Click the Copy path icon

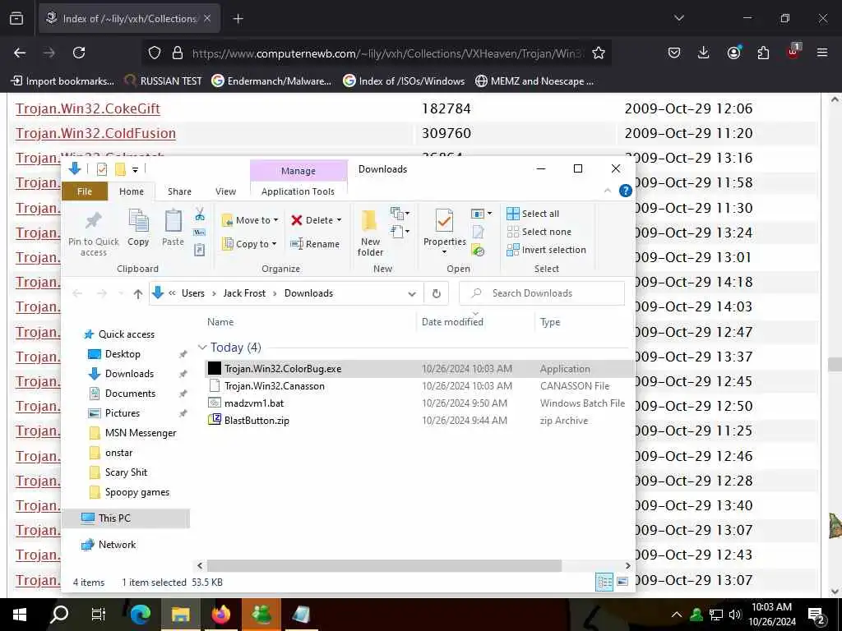pyautogui.click(x=200, y=233)
